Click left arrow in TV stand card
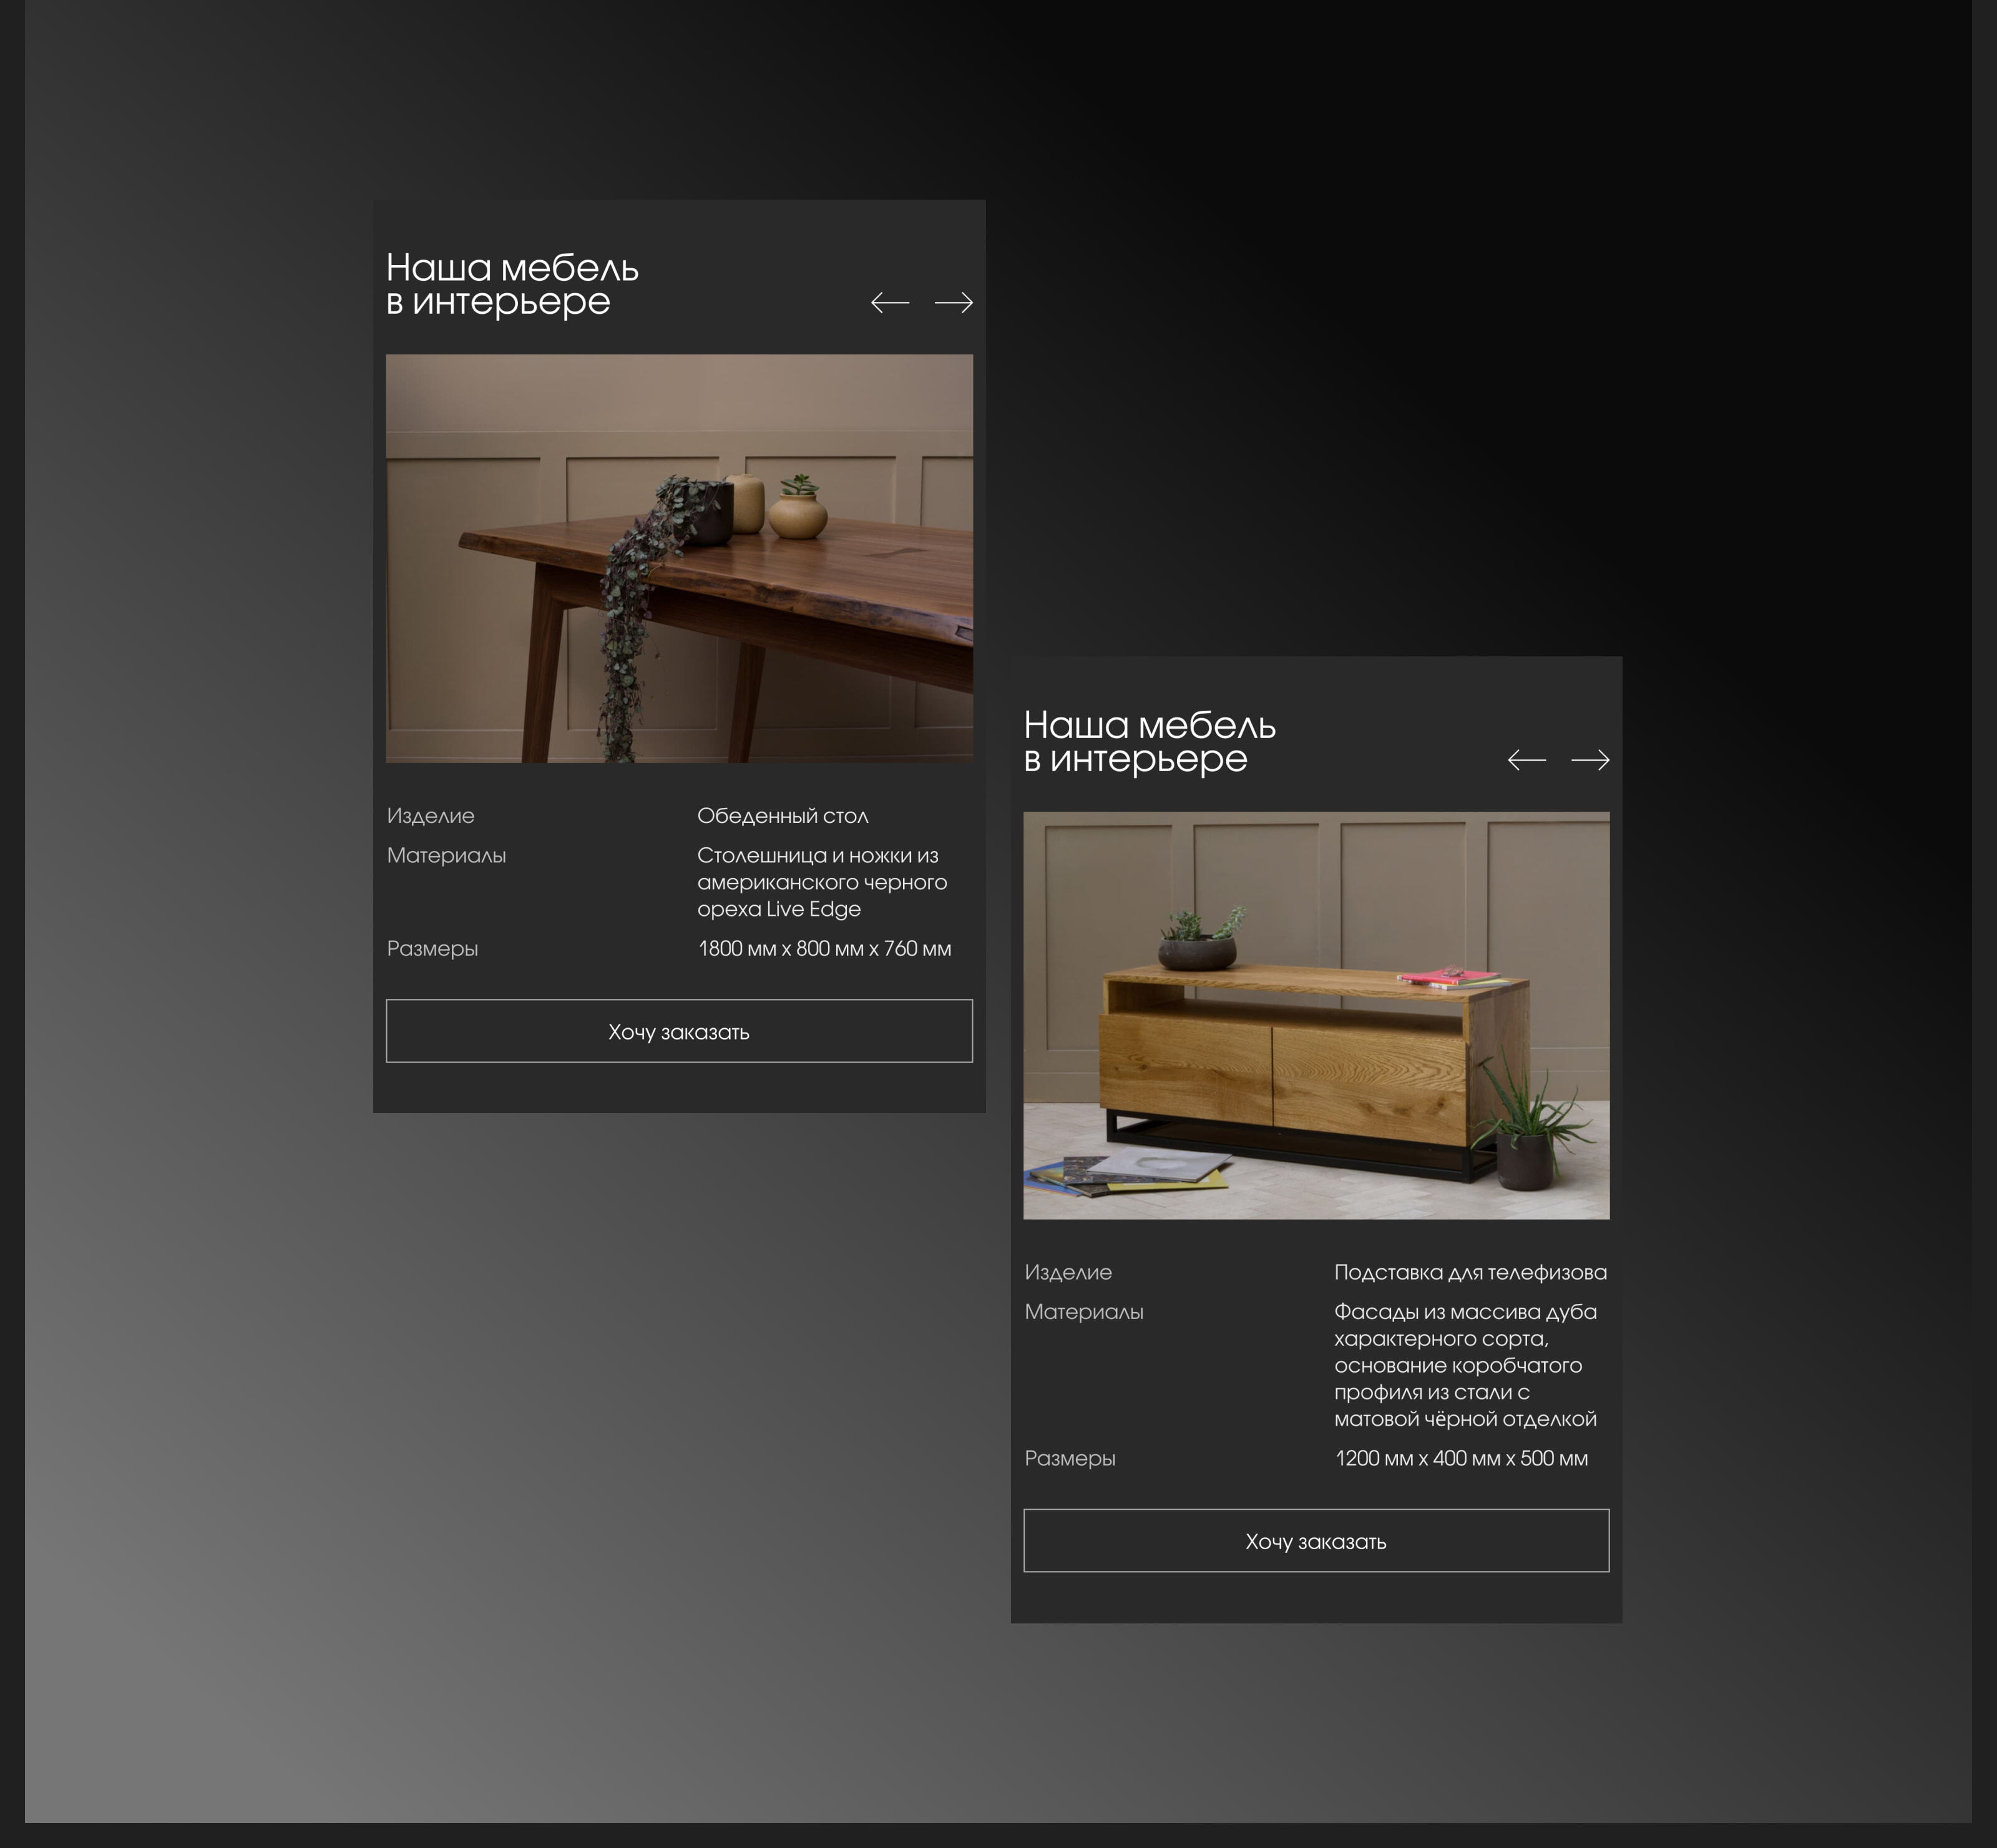The image size is (1997, 1848). tap(1526, 760)
